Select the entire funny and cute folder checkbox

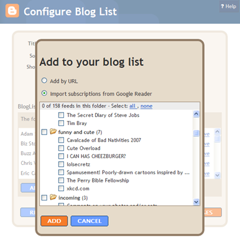tap(44, 132)
